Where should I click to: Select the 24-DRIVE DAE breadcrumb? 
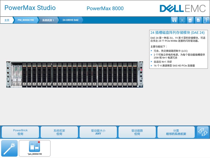[71, 20]
